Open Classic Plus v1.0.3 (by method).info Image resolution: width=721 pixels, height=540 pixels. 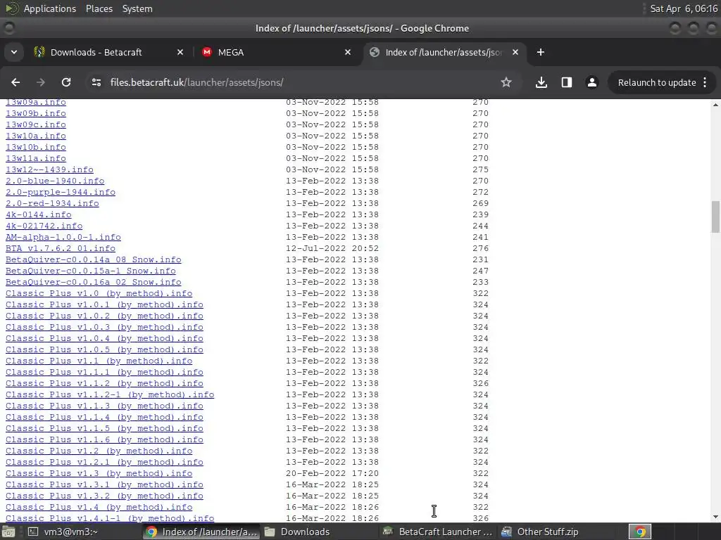tap(104, 327)
